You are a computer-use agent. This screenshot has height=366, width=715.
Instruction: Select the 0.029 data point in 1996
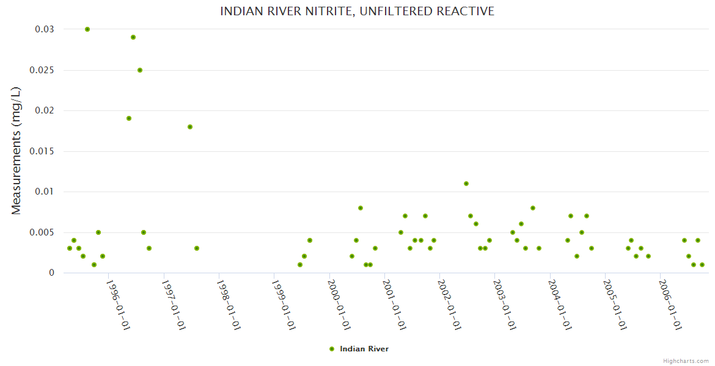click(133, 37)
